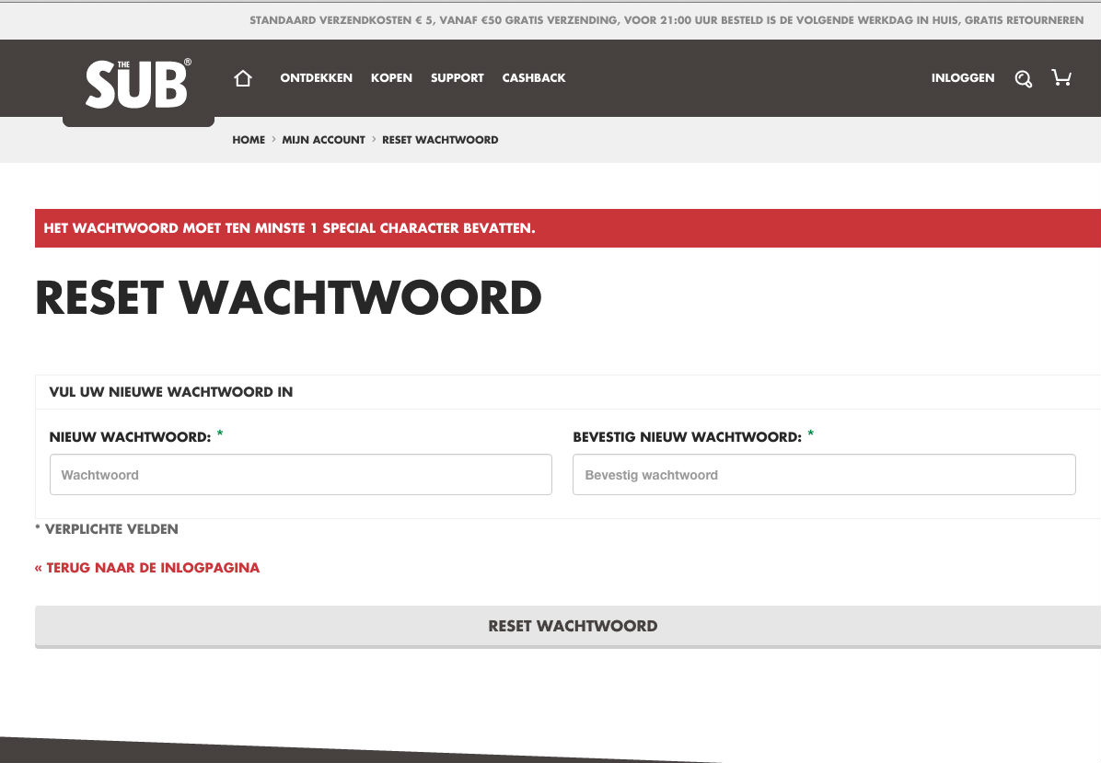Screen dimensions: 1101x763
Task: Open the Kopen menu
Action: 391,78
